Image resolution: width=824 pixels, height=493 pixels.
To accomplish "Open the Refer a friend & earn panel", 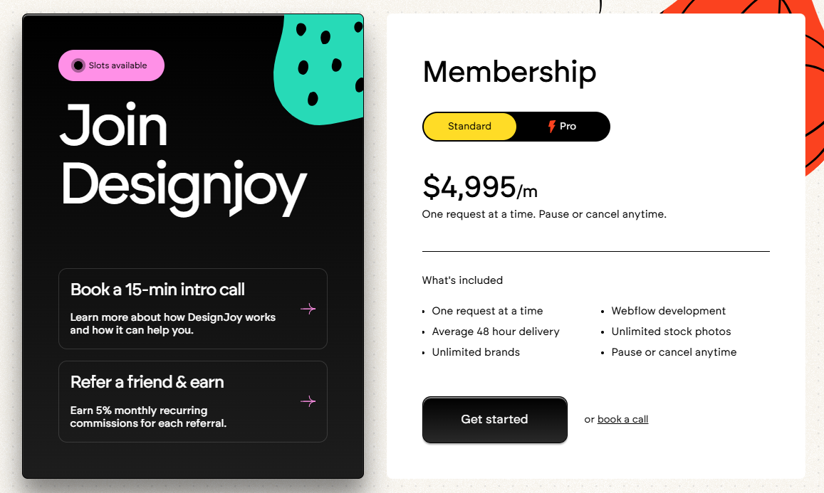I will pyautogui.click(x=193, y=401).
